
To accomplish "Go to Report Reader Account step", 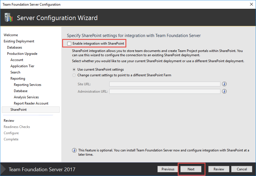I will [31, 103].
